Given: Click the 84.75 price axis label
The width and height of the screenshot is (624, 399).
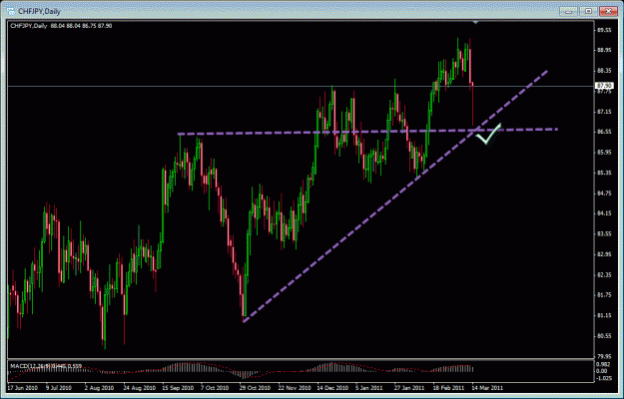Looking at the screenshot, I should (x=604, y=194).
